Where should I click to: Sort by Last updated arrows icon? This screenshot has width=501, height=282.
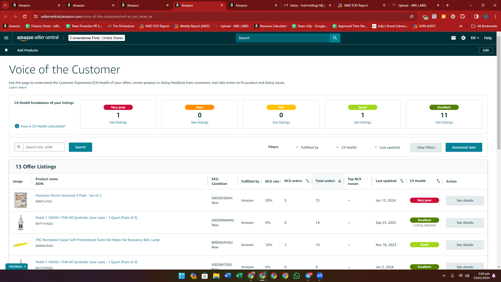402,181
